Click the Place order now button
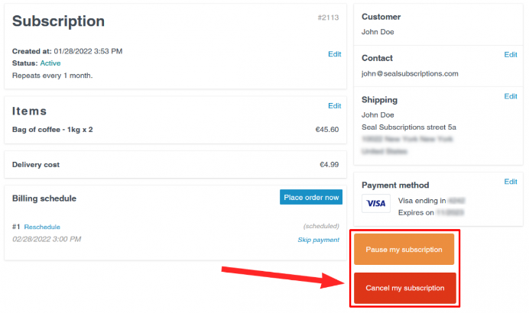 tap(310, 198)
